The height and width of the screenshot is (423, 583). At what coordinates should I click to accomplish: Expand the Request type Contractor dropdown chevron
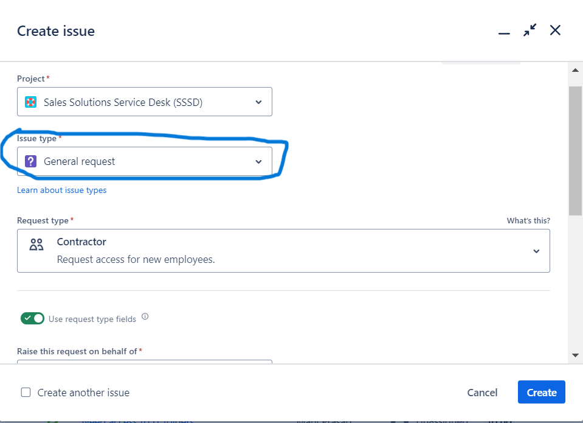click(x=536, y=251)
